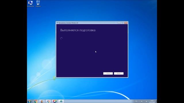This screenshot has height=103, width=184.
Task: Select the third pinned taskbar icon beside Chrome
Action: pos(42,101)
